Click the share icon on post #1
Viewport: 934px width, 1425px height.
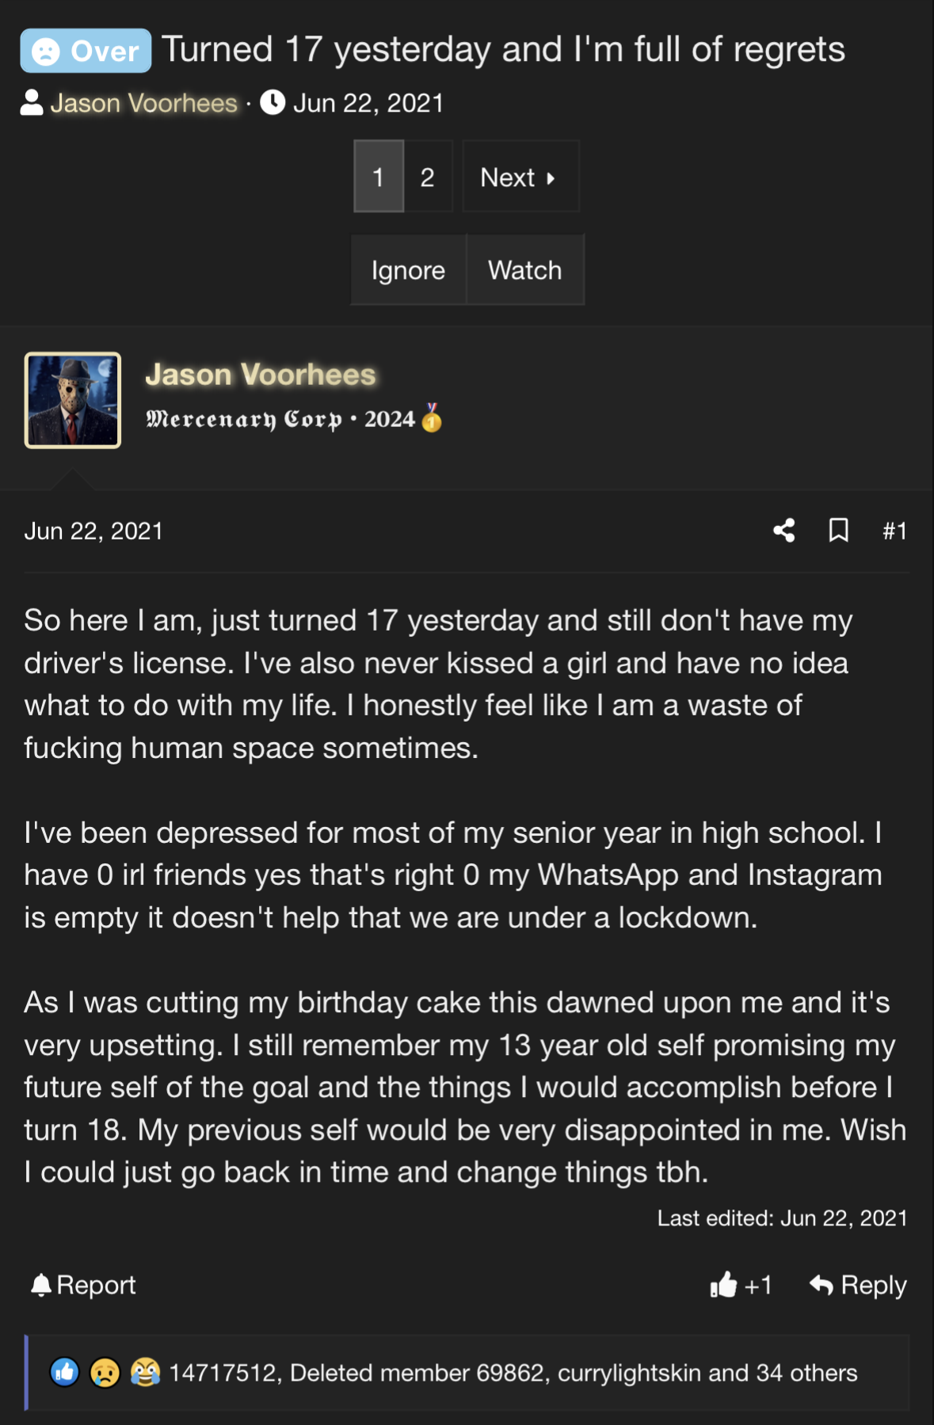[783, 530]
